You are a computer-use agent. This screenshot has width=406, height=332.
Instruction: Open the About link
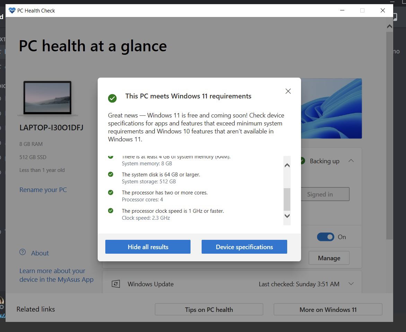click(40, 253)
